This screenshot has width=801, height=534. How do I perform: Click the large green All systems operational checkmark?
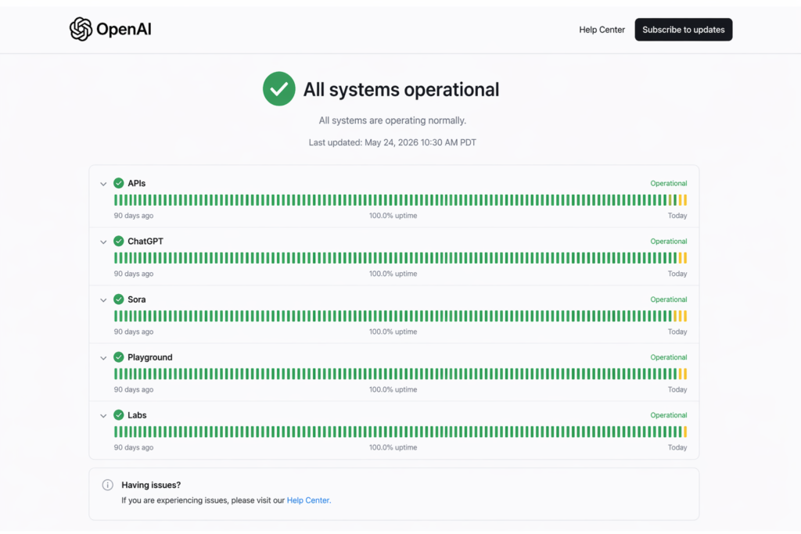(278, 89)
